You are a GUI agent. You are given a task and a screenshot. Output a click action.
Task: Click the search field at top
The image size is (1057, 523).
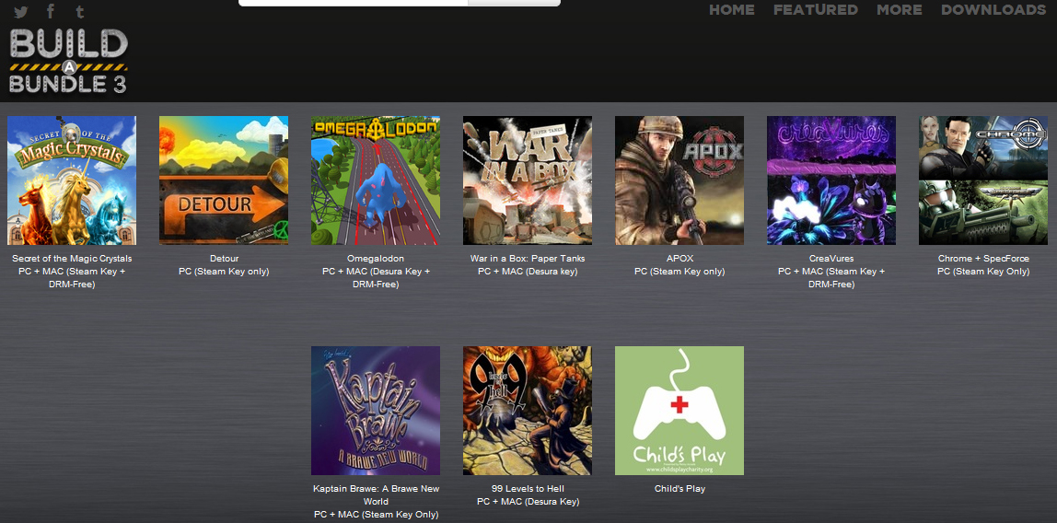353,3
